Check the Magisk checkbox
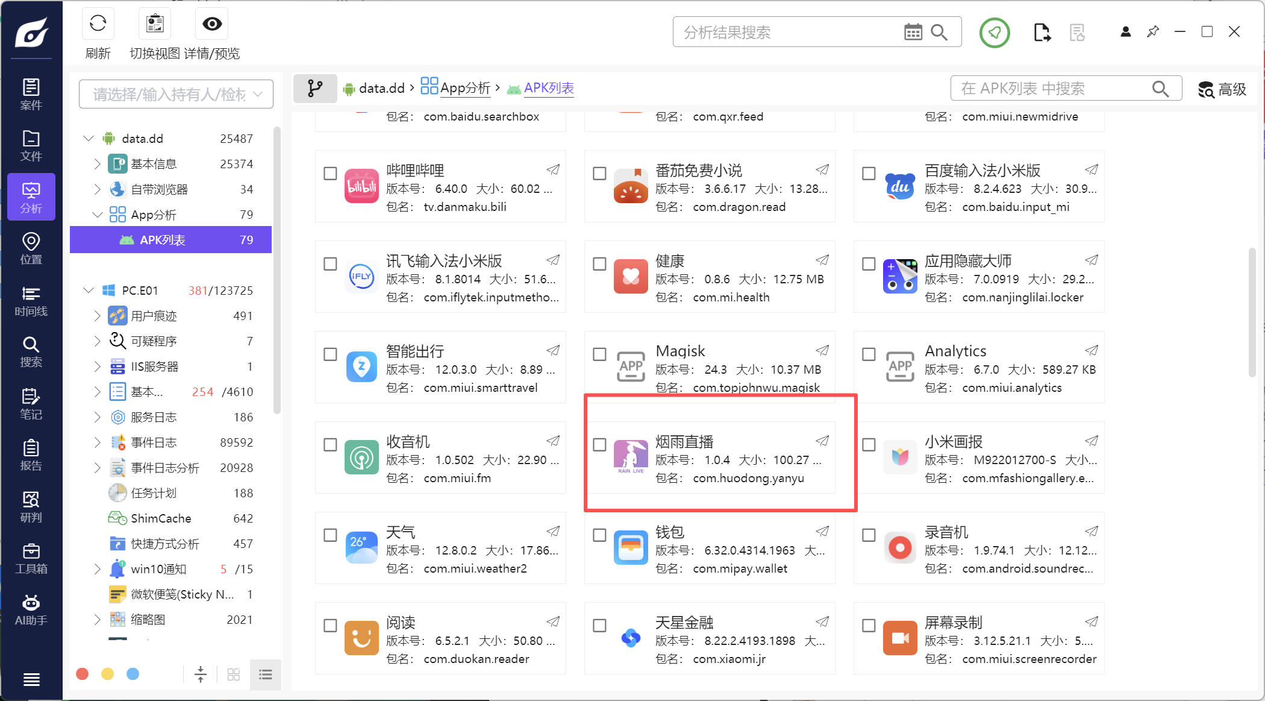Screen dimensions: 1265x701 coord(599,354)
